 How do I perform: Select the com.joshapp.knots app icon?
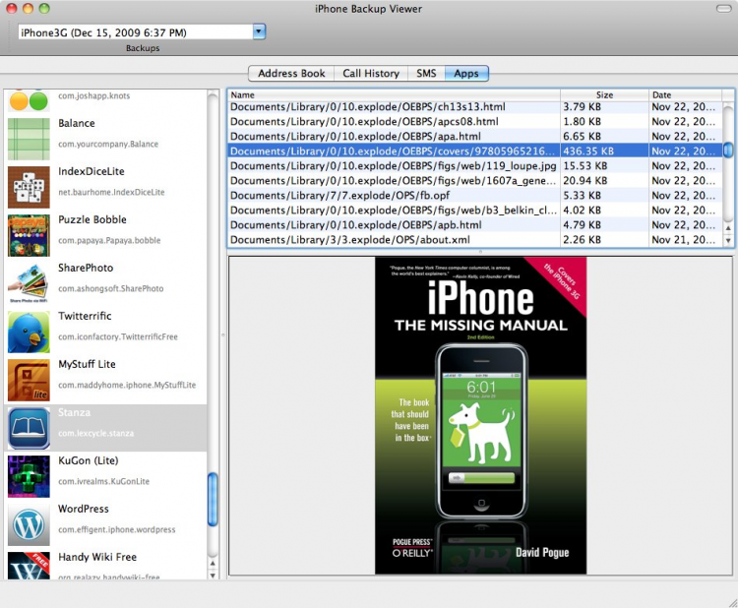pyautogui.click(x=29, y=99)
